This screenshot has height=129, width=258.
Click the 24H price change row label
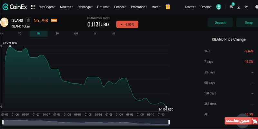pos(207,51)
